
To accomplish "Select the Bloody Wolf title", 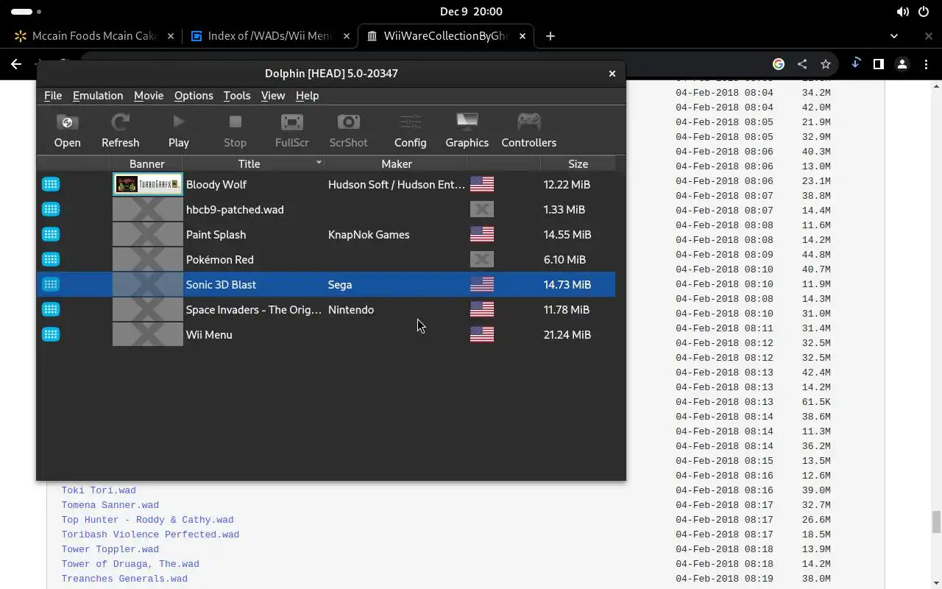I will click(216, 185).
